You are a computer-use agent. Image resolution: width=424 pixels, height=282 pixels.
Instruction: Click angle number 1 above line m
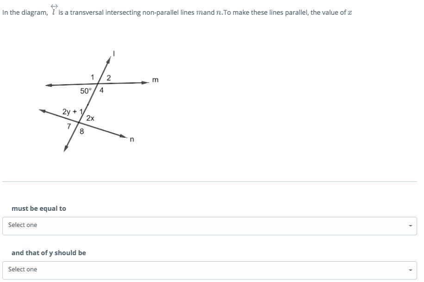click(92, 77)
